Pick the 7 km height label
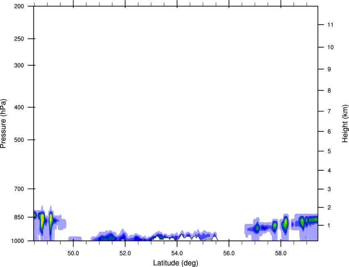This screenshot has height=267, width=349. pos(329,111)
